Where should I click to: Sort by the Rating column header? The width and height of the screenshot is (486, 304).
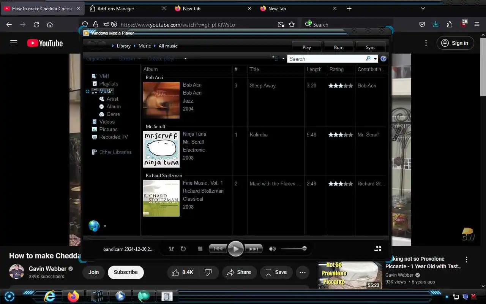[341, 69]
